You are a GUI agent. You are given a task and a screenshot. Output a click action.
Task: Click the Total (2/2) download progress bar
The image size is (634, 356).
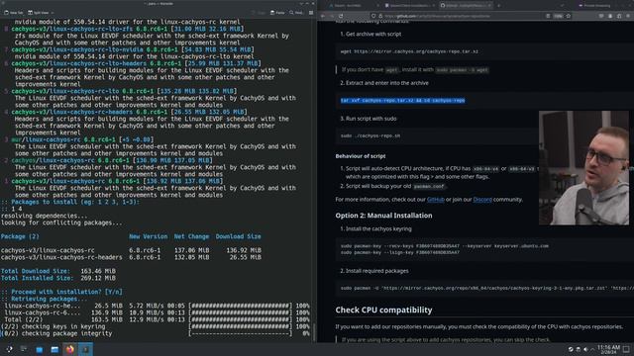[240, 319]
